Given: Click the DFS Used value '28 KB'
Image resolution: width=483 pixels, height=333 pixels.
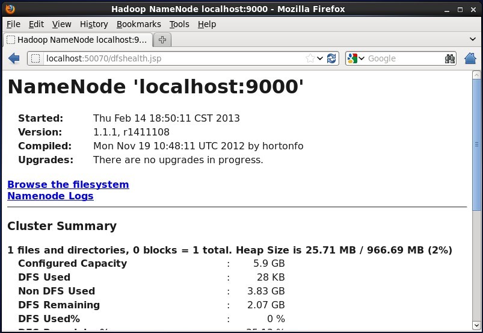Looking at the screenshot, I should click(271, 277).
